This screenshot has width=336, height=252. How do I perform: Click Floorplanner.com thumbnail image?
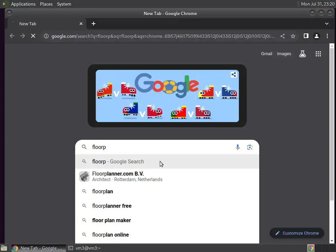pyautogui.click(x=84, y=177)
